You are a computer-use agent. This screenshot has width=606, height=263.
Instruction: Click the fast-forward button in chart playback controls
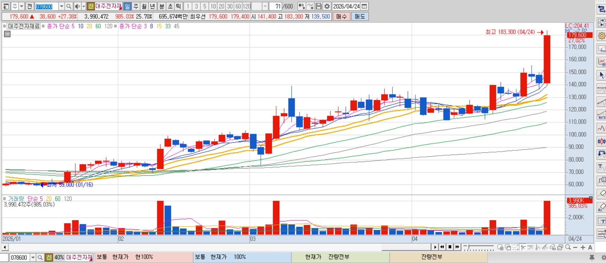click(x=457, y=247)
